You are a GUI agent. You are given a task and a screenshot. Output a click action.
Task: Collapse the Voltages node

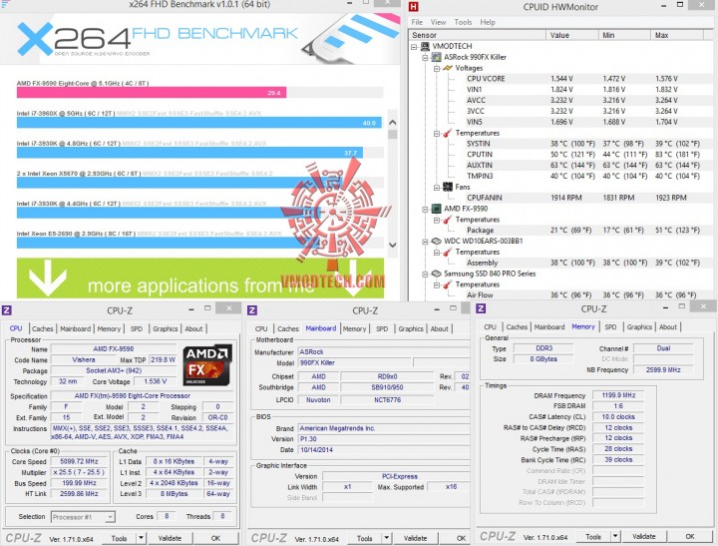click(437, 68)
